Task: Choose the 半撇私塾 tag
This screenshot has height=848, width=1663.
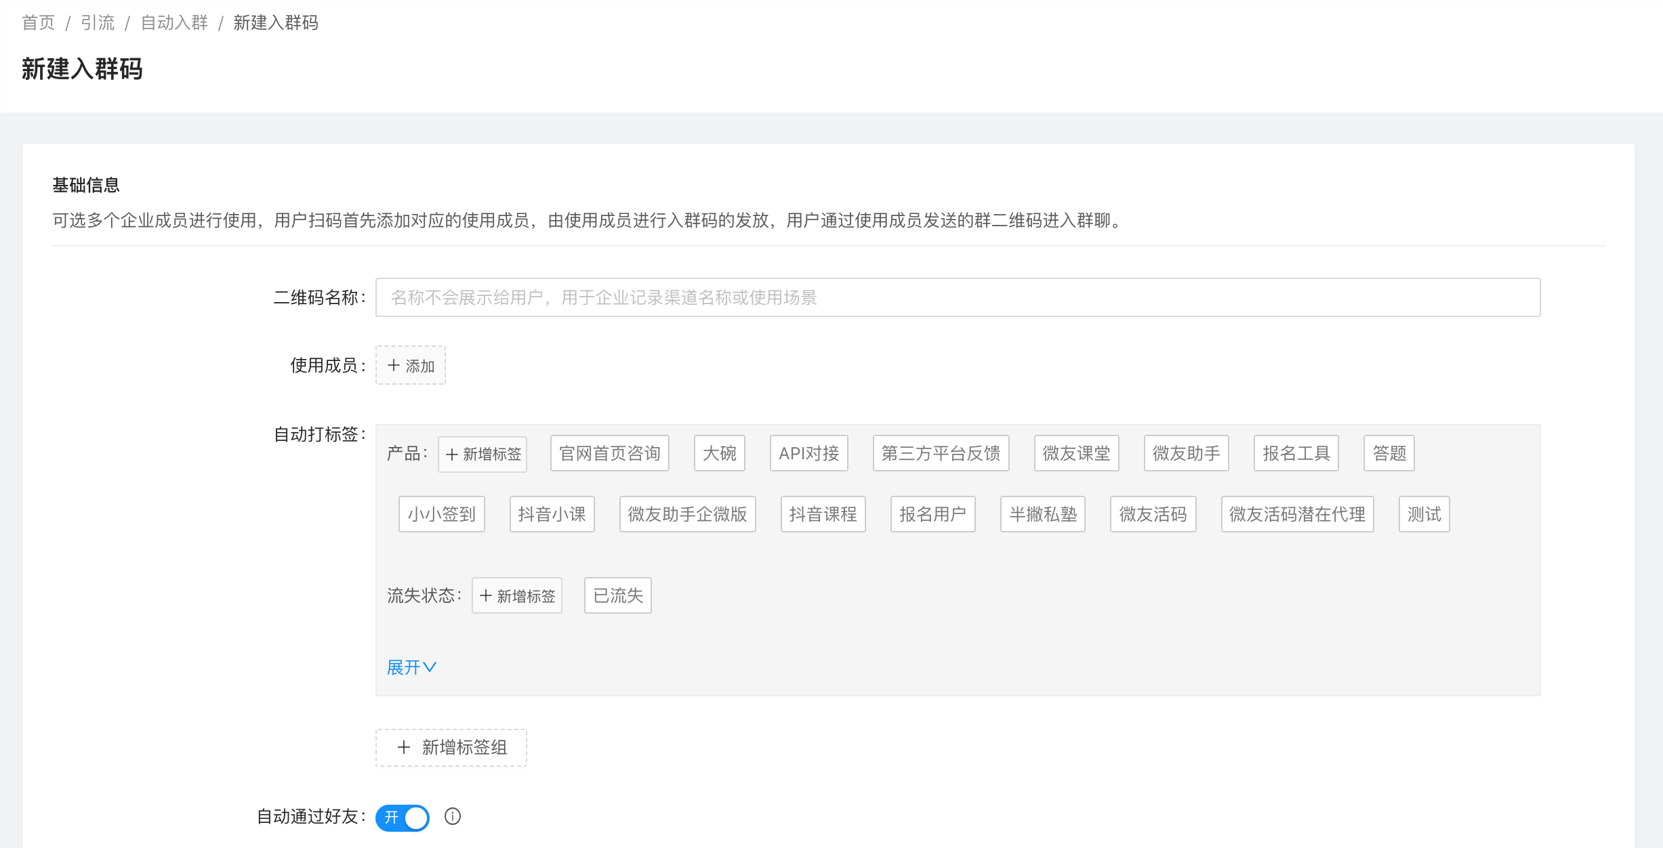Action: pos(1043,514)
